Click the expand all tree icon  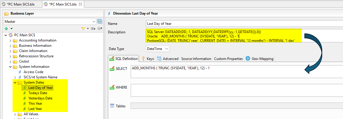93,29
